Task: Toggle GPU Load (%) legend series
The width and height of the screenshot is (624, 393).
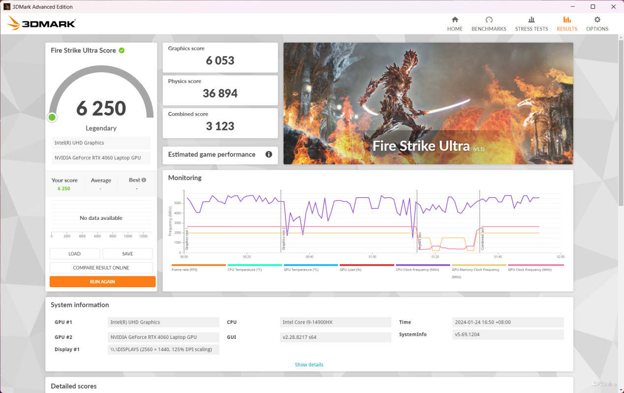Action: [x=350, y=270]
